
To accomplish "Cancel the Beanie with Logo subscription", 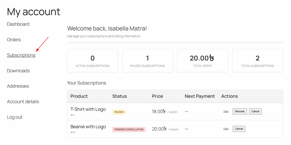I will 239,129.
